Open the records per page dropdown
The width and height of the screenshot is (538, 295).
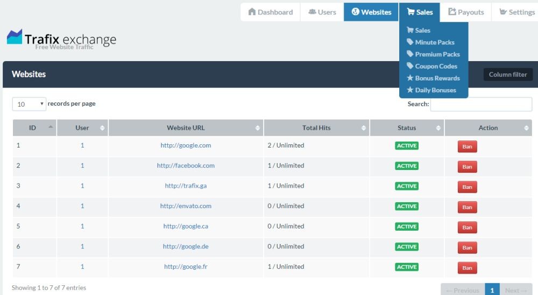(29, 104)
